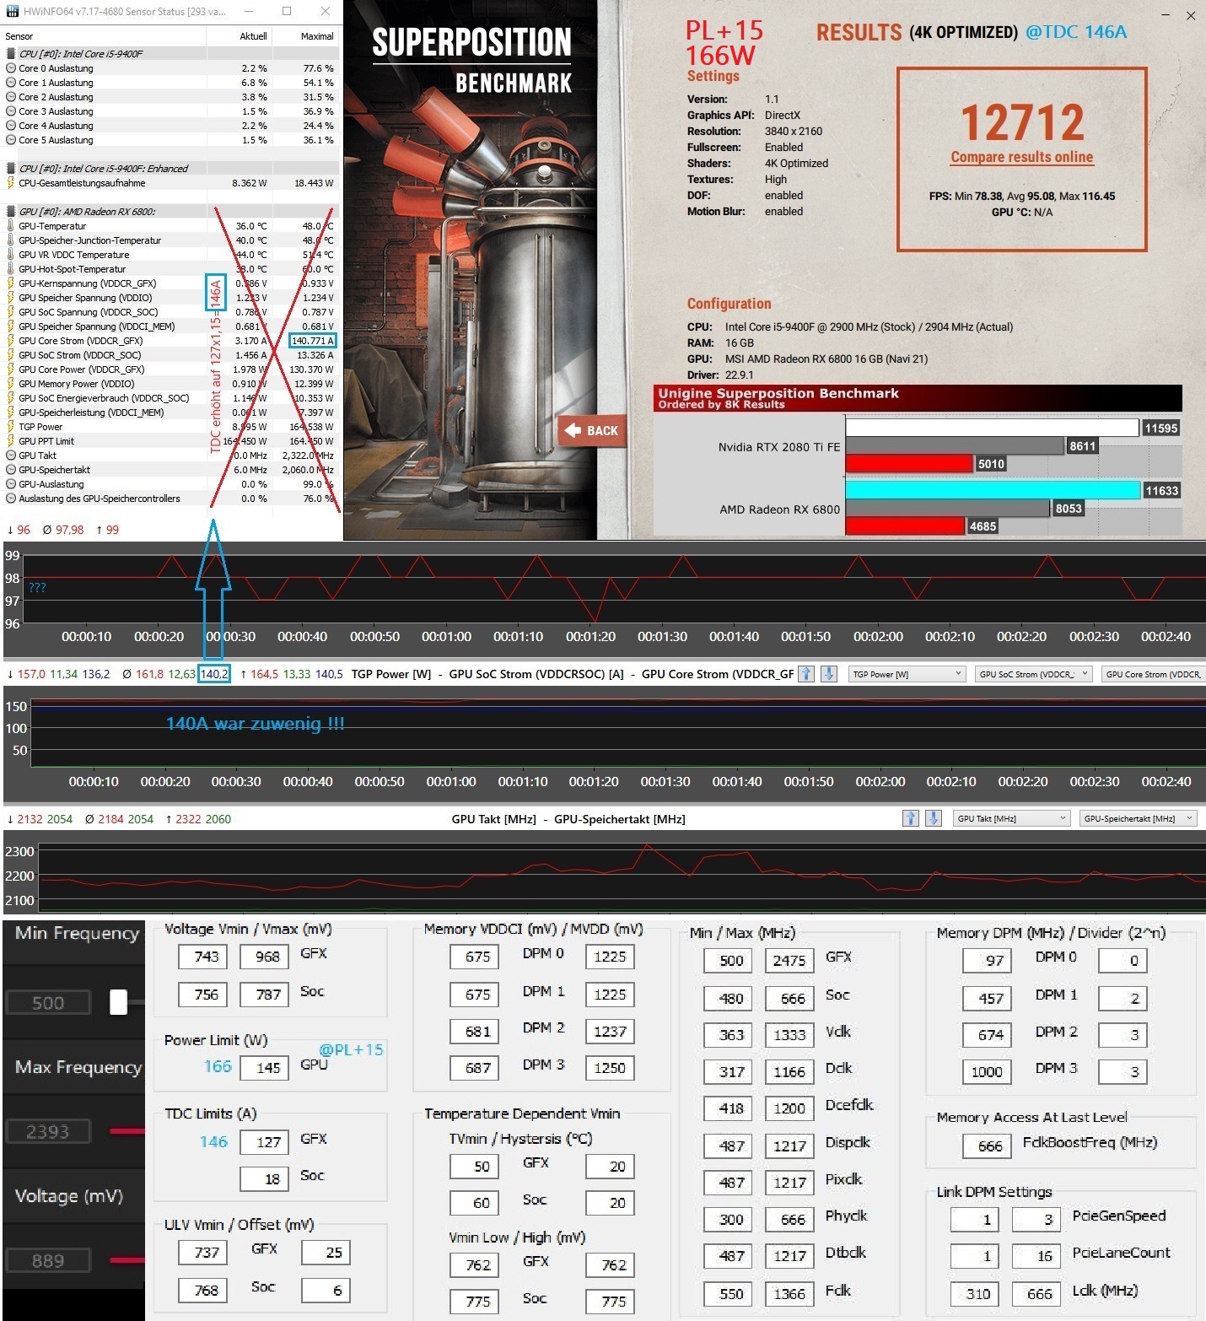Image resolution: width=1206 pixels, height=1321 pixels.
Task: Click the Voltage 889 value box
Action: click(48, 1261)
